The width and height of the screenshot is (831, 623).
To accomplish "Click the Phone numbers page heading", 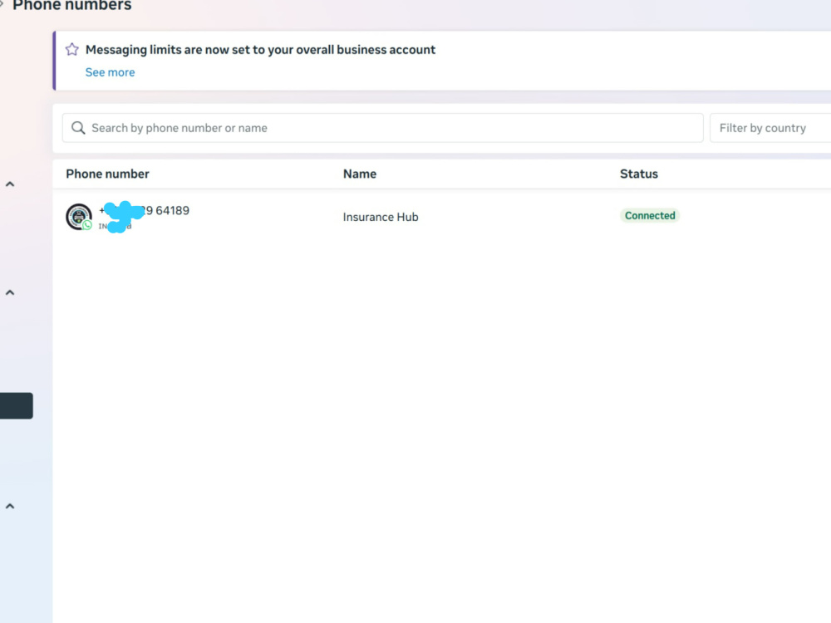I will 72,5.
